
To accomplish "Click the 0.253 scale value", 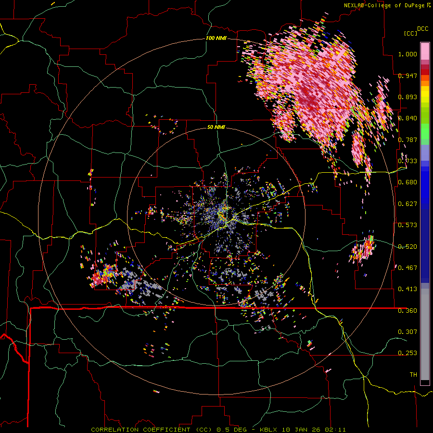I will click(408, 353).
